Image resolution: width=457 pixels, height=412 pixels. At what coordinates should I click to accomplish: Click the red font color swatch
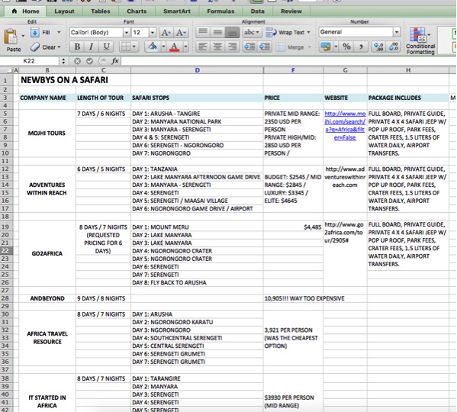(x=174, y=47)
